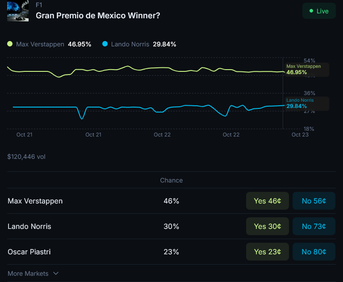The height and width of the screenshot is (282, 343).
Task: Select the Oscar Piastri market row
Action: 29,252
